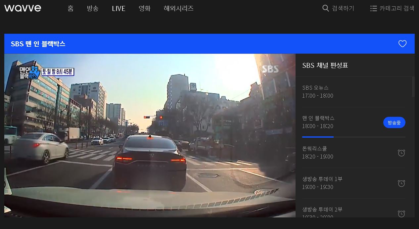Click the 19:00 - 19:30 time
Viewport: 419px width, 229px height.
tap(318, 187)
